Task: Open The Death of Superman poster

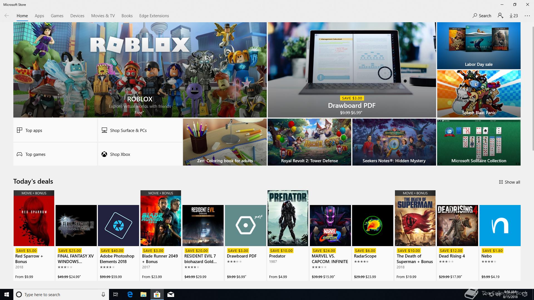Action: click(x=415, y=218)
